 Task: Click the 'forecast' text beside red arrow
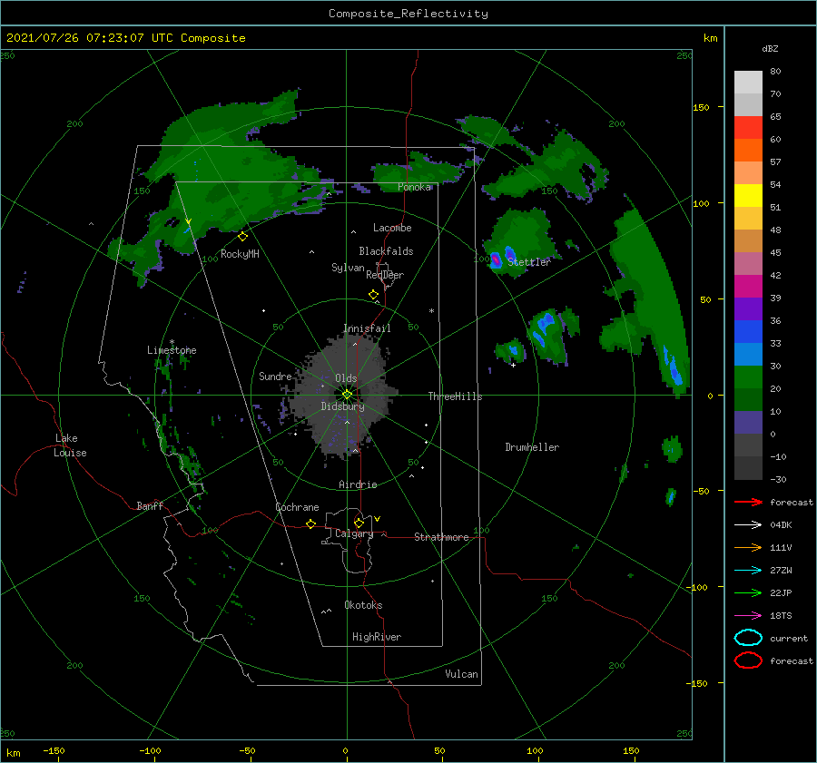click(792, 503)
